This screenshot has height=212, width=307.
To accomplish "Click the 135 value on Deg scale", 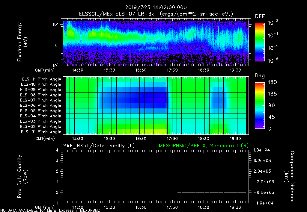I will point(272,94).
